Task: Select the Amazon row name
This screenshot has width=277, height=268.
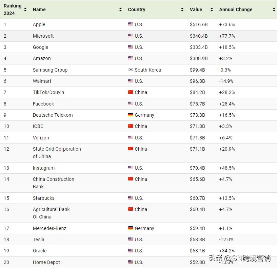Action: click(x=42, y=58)
